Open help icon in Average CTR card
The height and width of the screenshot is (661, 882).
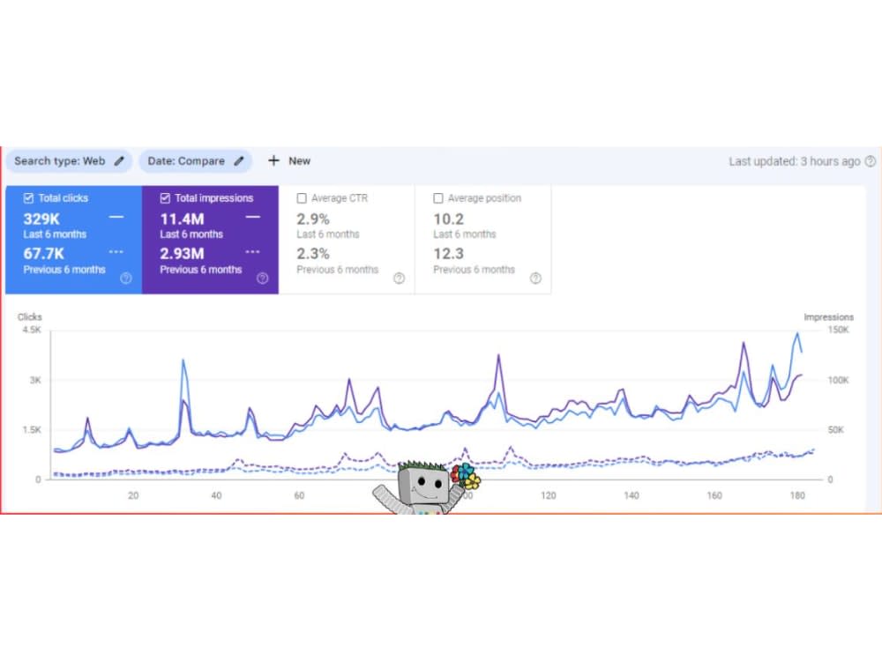point(399,279)
